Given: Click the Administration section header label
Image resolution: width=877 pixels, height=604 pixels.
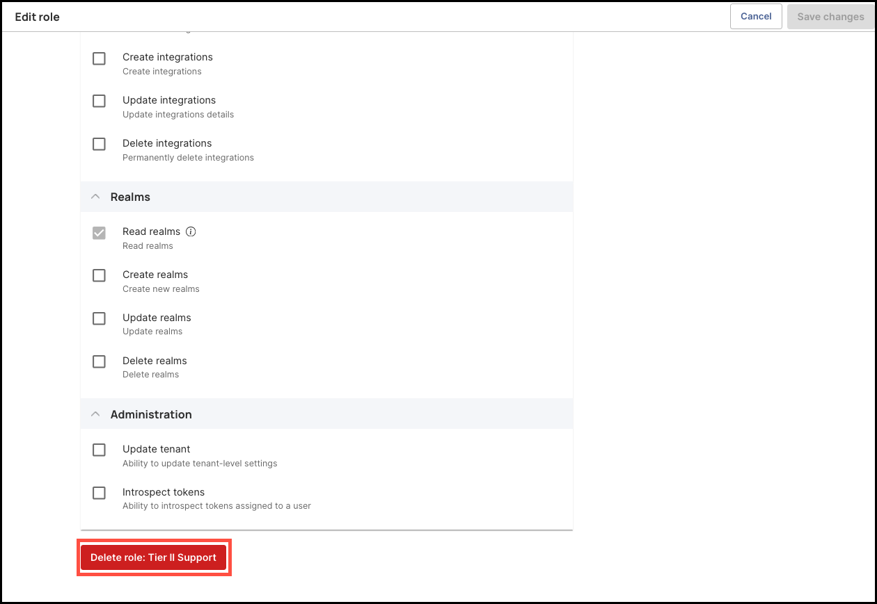Looking at the screenshot, I should 151,414.
